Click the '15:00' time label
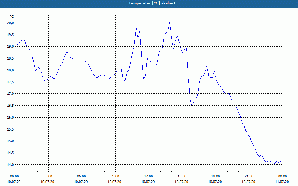The width and height of the screenshot is (298, 186). click(x=183, y=176)
